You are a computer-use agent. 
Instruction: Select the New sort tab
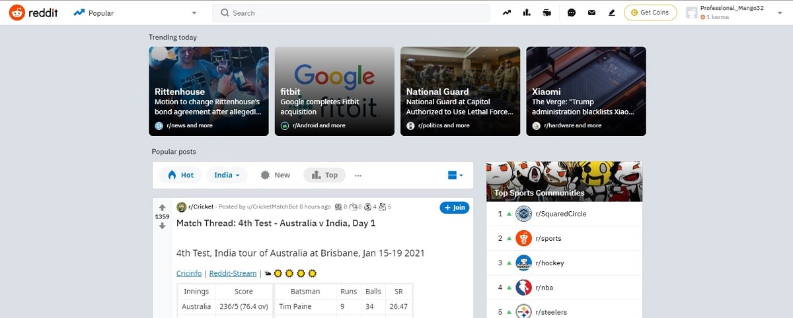coord(276,175)
